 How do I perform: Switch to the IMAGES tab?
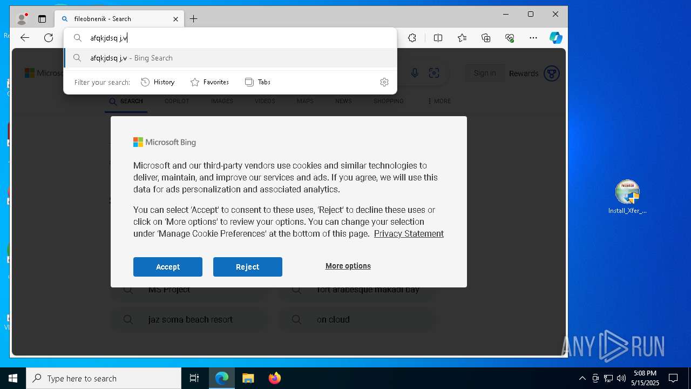(x=222, y=101)
